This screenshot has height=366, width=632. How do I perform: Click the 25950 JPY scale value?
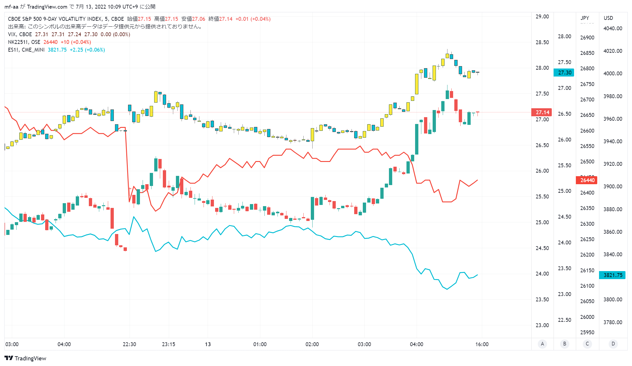tap(587, 332)
